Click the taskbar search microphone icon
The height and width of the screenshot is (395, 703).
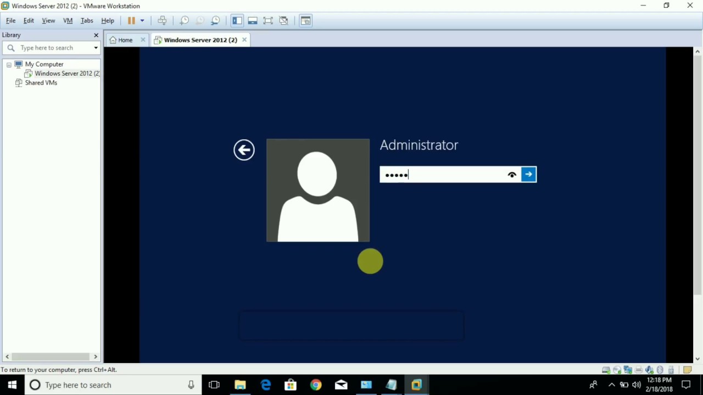tap(191, 385)
